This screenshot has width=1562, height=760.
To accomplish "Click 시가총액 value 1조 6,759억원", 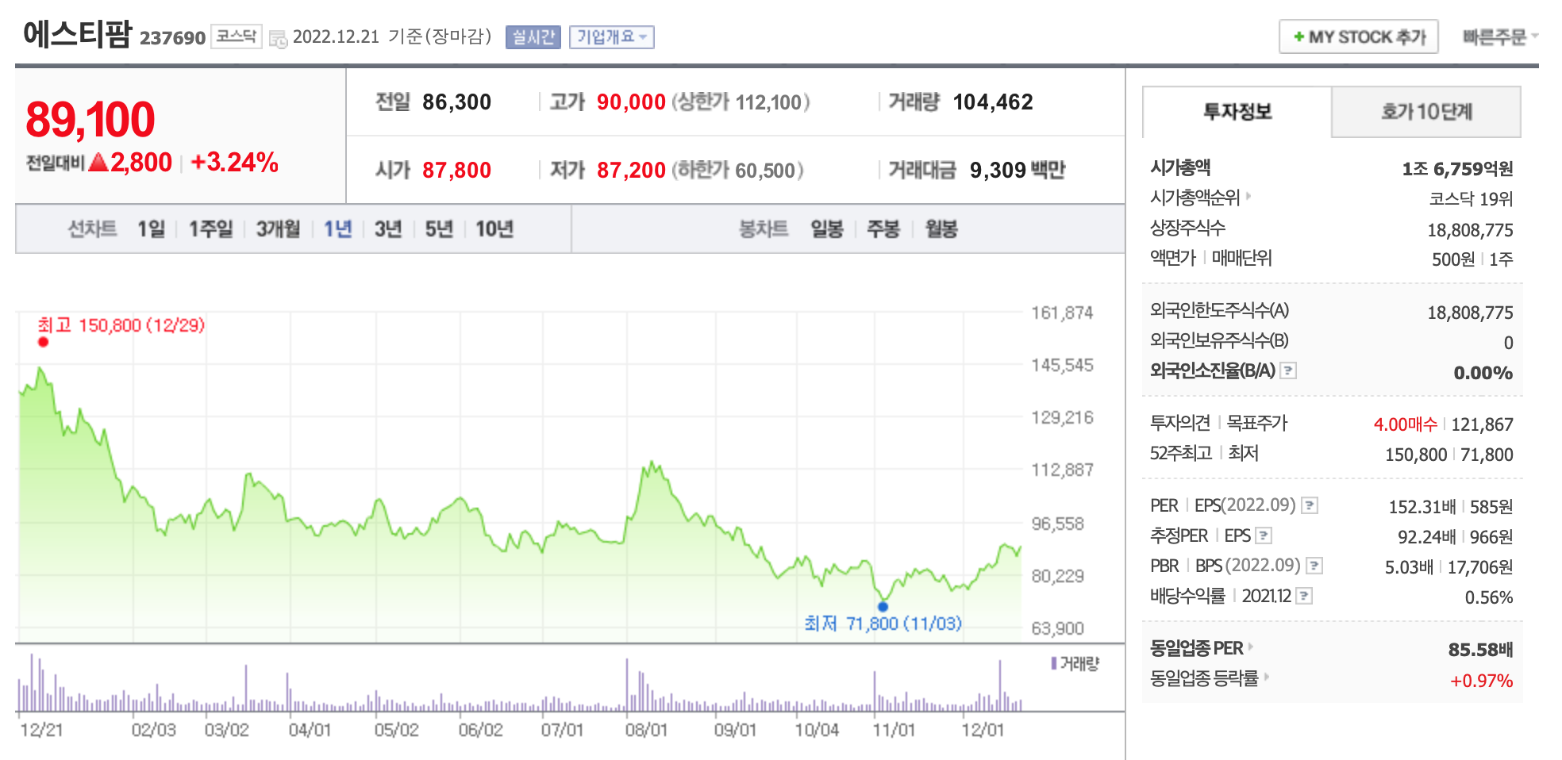I will point(1457,169).
